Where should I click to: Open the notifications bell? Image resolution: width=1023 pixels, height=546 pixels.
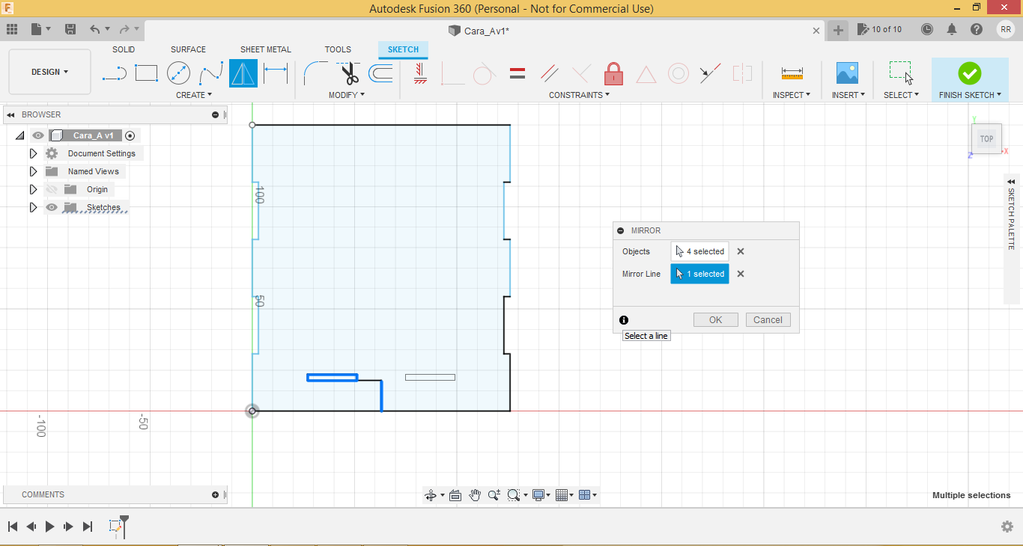pos(952,29)
